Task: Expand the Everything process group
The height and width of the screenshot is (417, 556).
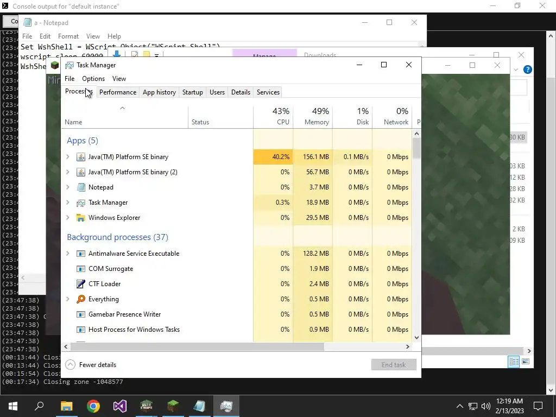Action: [68, 299]
